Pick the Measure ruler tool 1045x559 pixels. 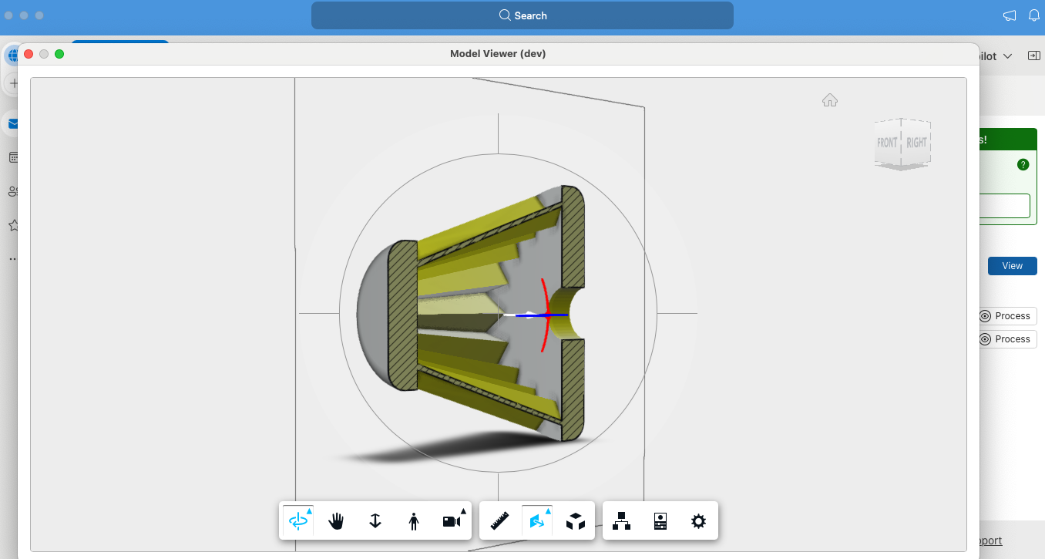point(499,521)
